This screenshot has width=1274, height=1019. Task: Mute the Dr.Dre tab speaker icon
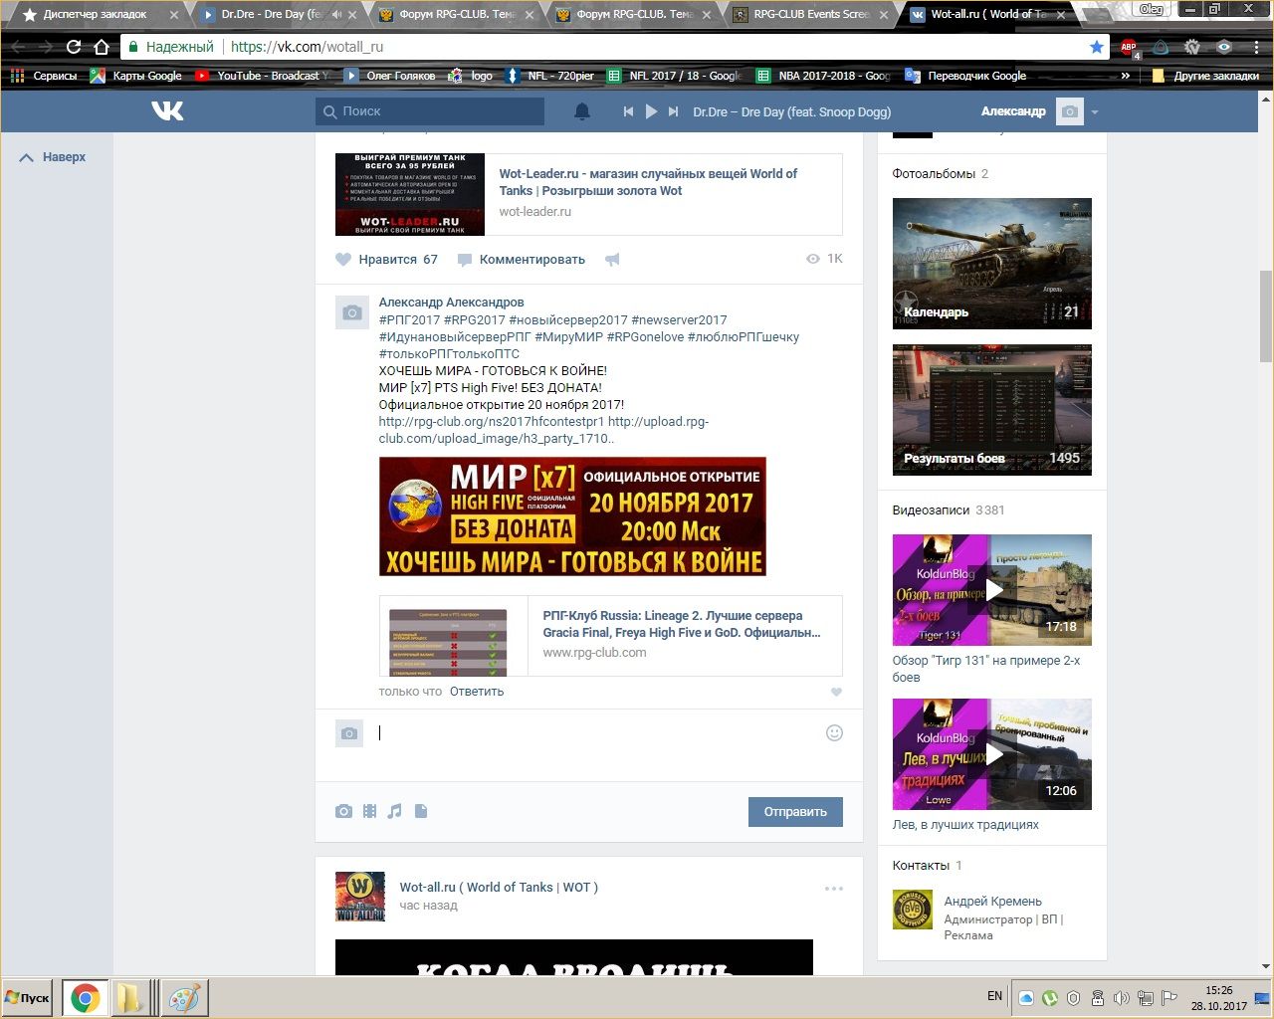pos(336,14)
